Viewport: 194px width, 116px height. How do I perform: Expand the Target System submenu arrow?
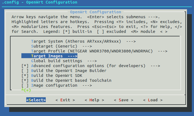coord(130,42)
